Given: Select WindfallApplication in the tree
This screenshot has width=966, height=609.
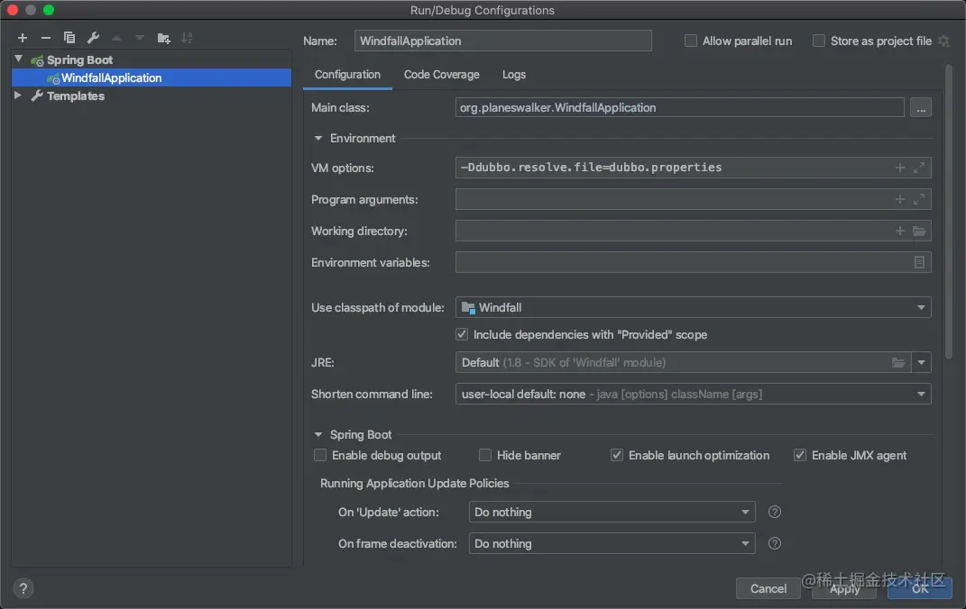Looking at the screenshot, I should coord(151,77).
